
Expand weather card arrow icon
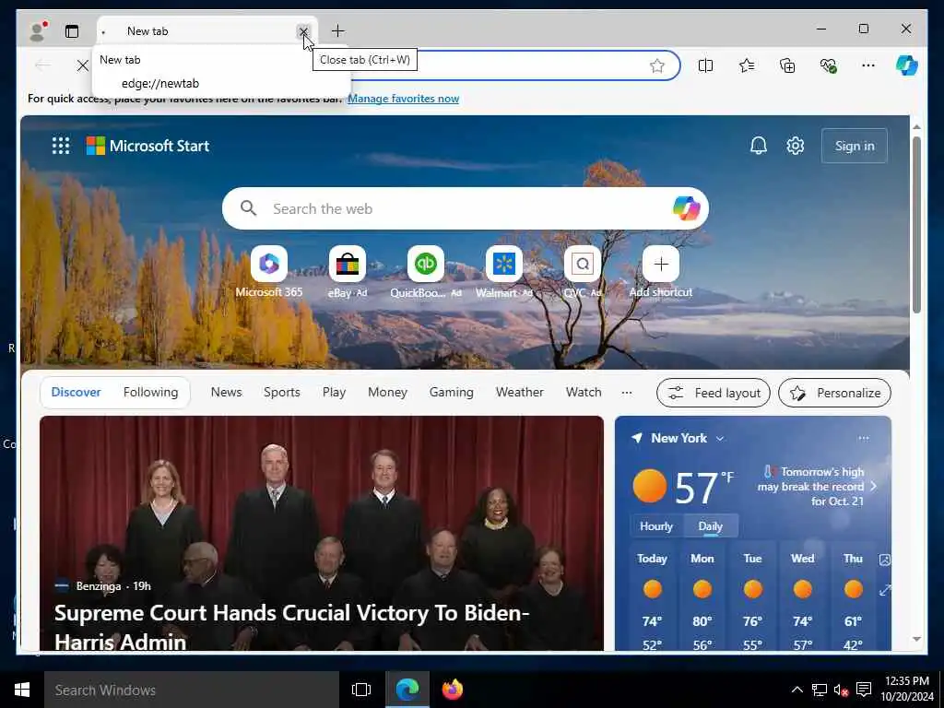(885, 591)
